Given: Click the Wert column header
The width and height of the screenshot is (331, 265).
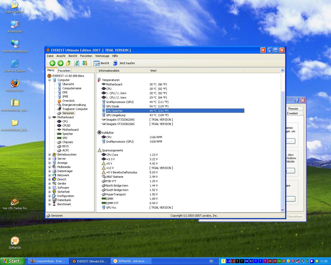Looking at the screenshot, I should (196, 71).
